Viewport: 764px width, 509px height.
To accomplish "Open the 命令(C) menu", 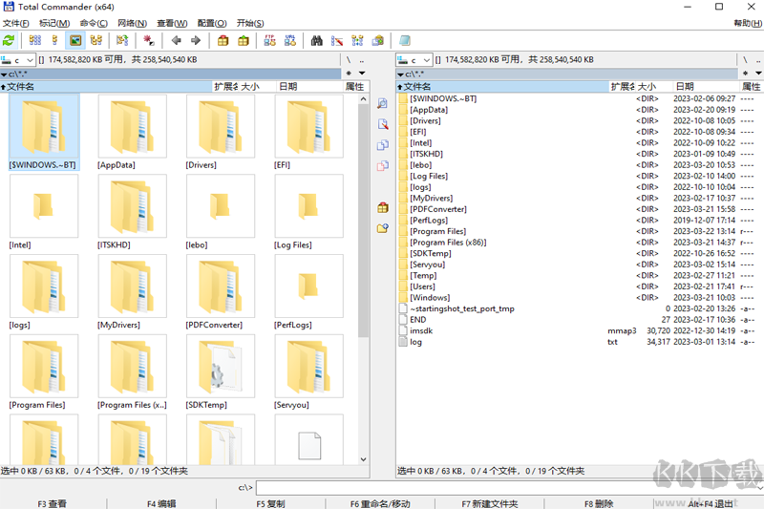I will (x=94, y=23).
